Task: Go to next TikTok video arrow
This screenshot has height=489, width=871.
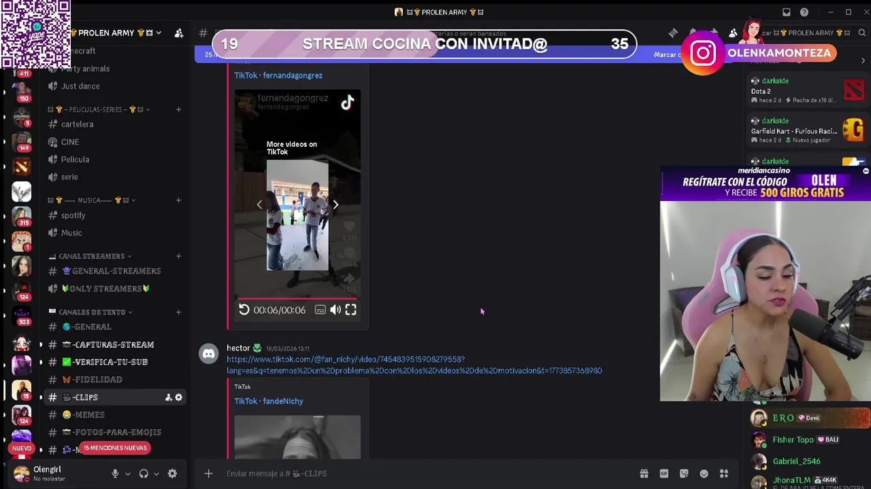Action: point(335,204)
